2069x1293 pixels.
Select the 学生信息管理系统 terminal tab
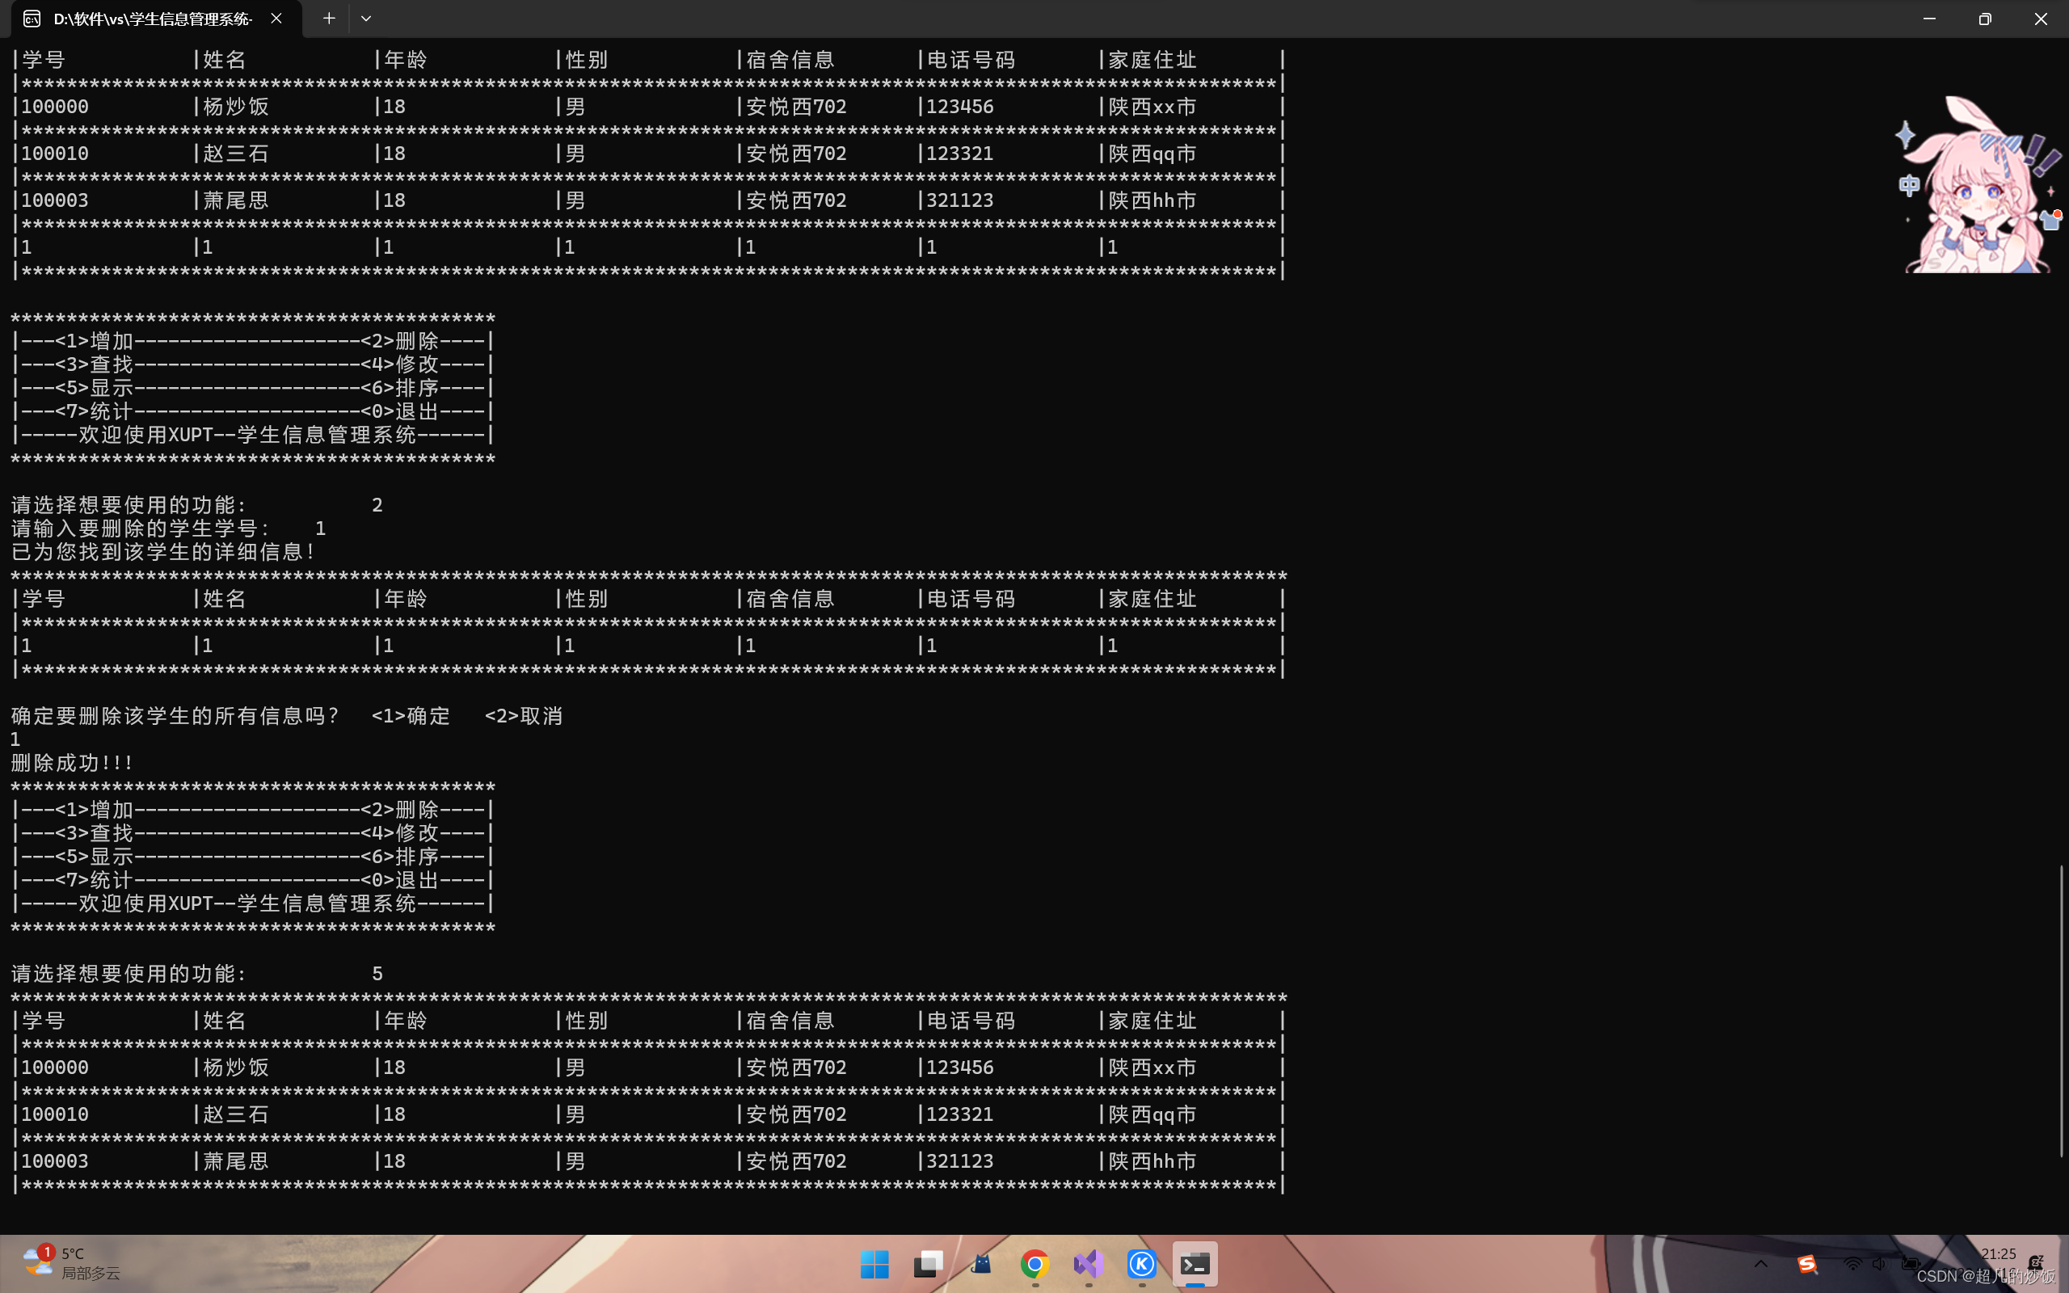click(x=152, y=19)
